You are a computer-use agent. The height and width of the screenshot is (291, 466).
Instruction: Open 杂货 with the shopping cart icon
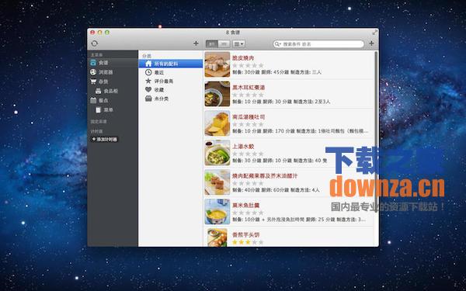[113, 81]
